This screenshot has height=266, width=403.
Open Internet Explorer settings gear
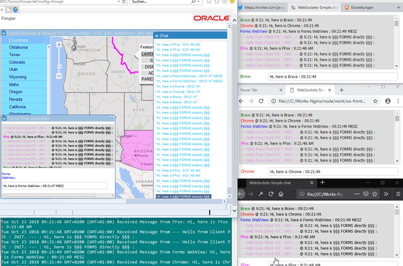[224, 2]
